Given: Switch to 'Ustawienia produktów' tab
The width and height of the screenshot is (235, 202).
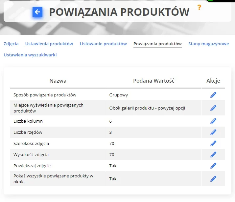Looking at the screenshot, I should click(x=49, y=44).
